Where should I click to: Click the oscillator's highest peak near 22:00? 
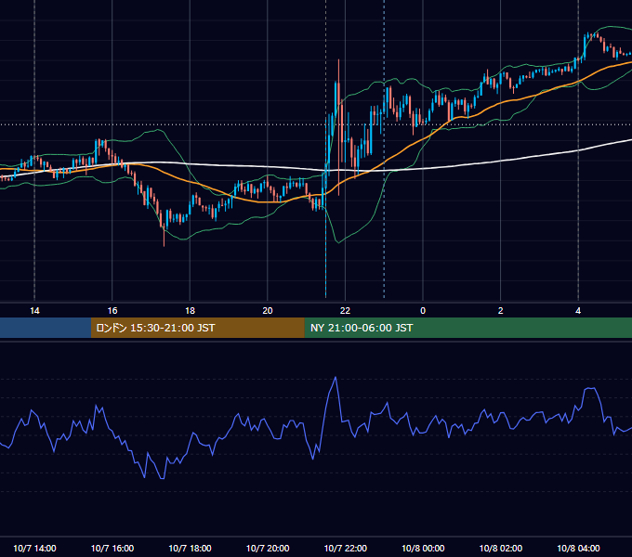(x=336, y=378)
